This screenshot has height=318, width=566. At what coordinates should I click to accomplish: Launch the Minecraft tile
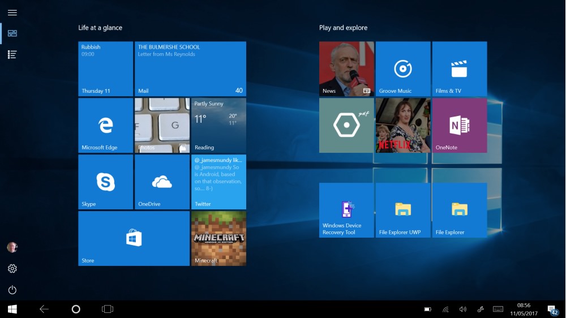(x=218, y=239)
